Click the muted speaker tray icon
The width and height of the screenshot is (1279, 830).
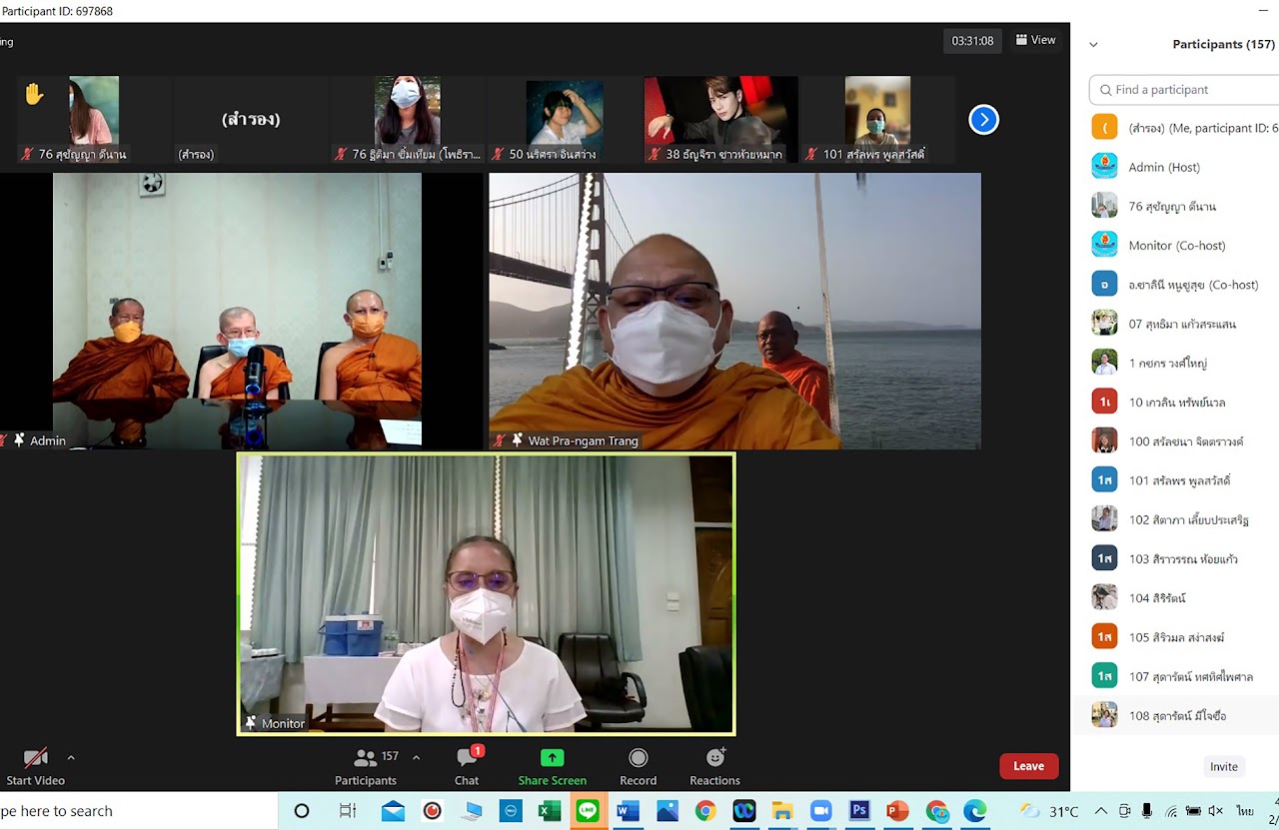[x=1216, y=811]
